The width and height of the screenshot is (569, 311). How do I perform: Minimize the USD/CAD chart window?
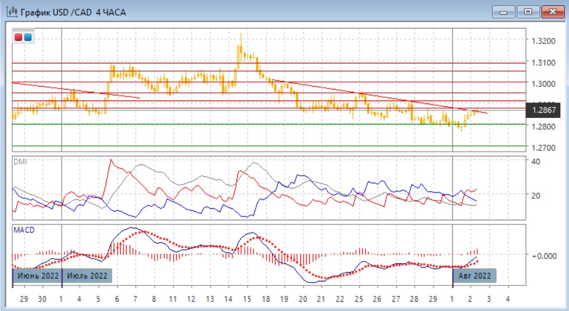pyautogui.click(x=503, y=11)
